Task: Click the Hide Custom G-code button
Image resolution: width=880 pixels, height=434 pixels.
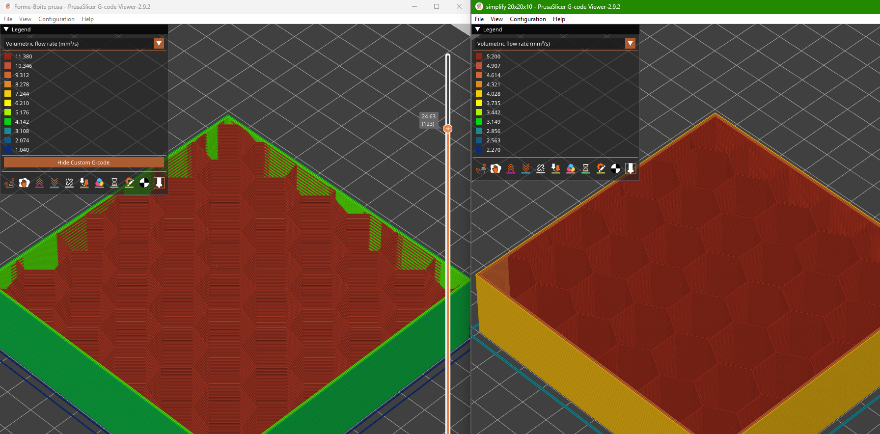Action: click(x=83, y=163)
